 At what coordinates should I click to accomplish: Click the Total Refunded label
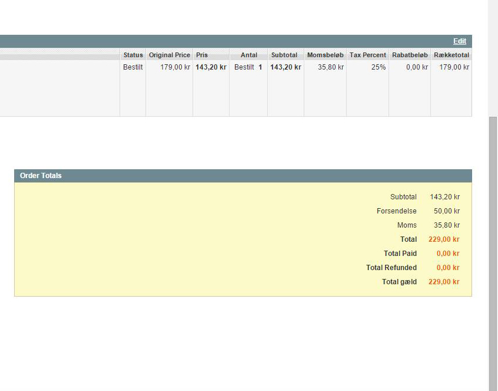pyautogui.click(x=391, y=268)
